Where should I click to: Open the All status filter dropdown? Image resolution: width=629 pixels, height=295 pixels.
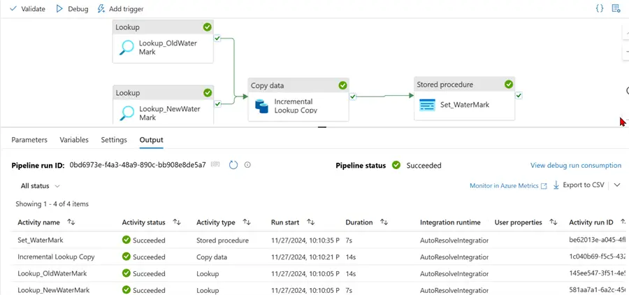point(41,186)
